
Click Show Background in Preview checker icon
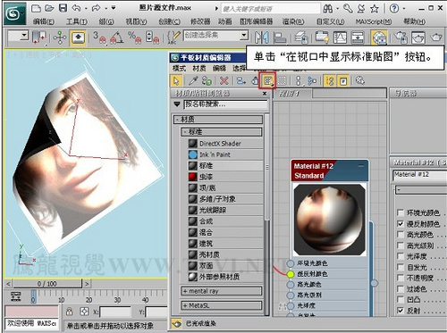click(282, 80)
